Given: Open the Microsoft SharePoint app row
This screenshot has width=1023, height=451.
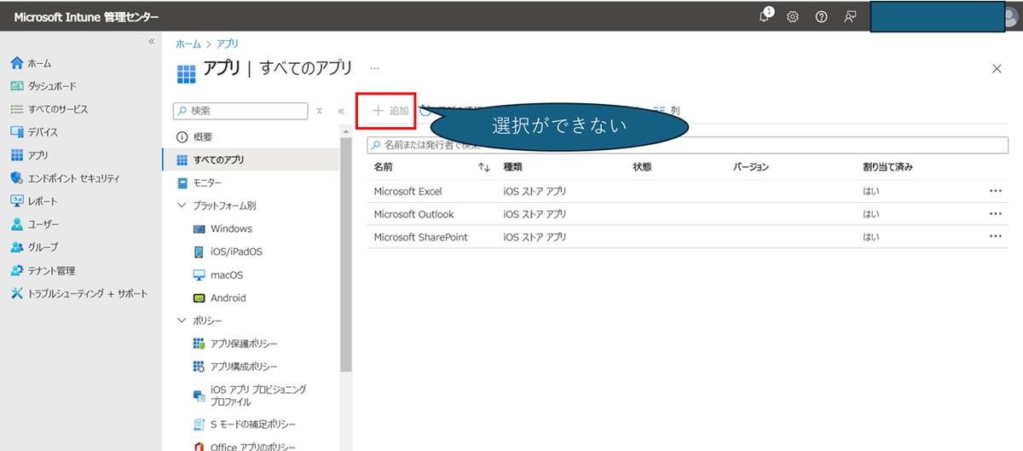Looking at the screenshot, I should [x=687, y=237].
